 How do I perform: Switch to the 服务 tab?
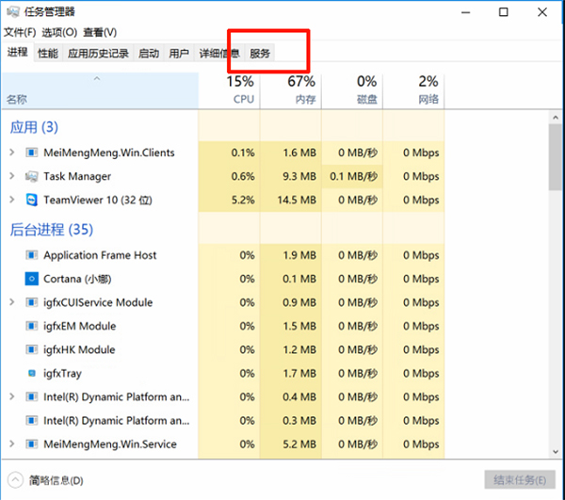pos(260,54)
